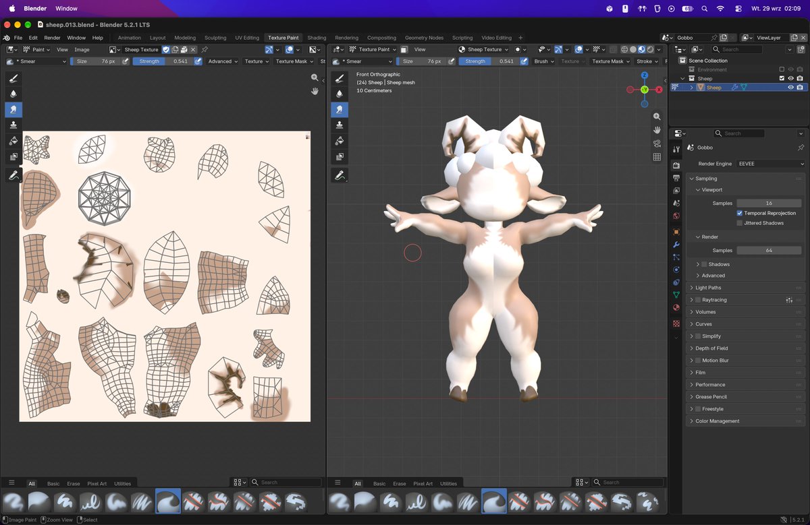Screen dimensions: 810x525
Task: Switch to the Sculpting workspace tab
Action: (215, 38)
